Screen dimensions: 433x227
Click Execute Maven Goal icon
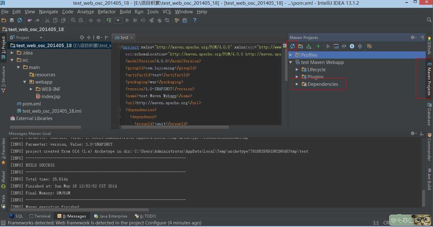tap(336, 46)
